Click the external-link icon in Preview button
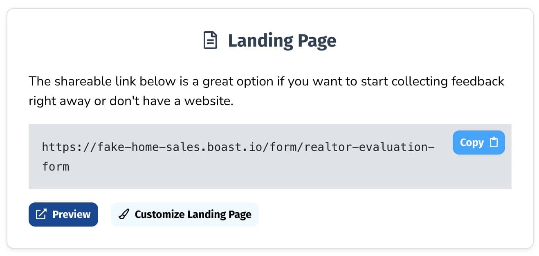The height and width of the screenshot is (256, 539). [41, 214]
